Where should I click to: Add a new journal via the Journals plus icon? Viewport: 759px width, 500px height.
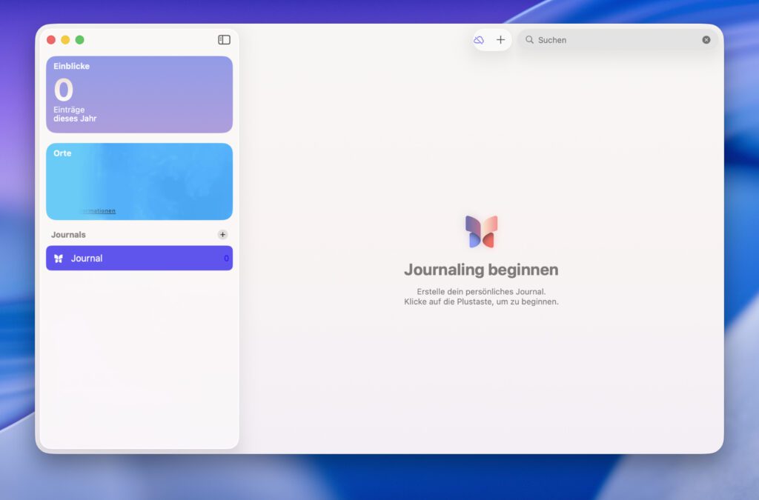click(x=222, y=234)
